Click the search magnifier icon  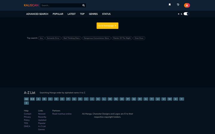coord(84,5)
